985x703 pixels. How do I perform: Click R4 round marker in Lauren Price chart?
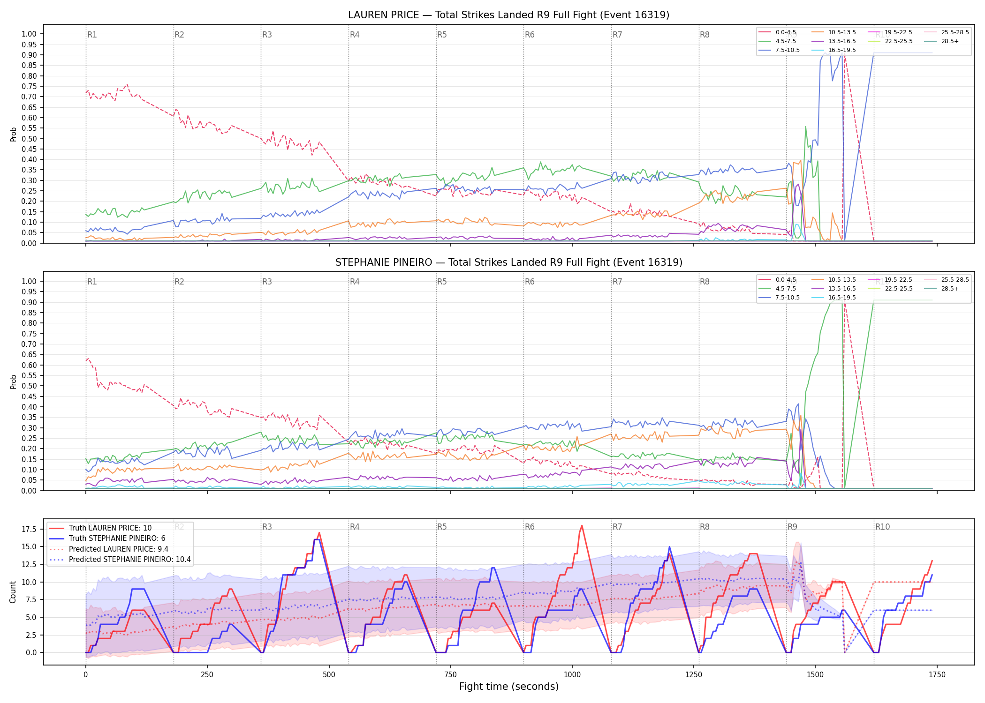[355, 35]
